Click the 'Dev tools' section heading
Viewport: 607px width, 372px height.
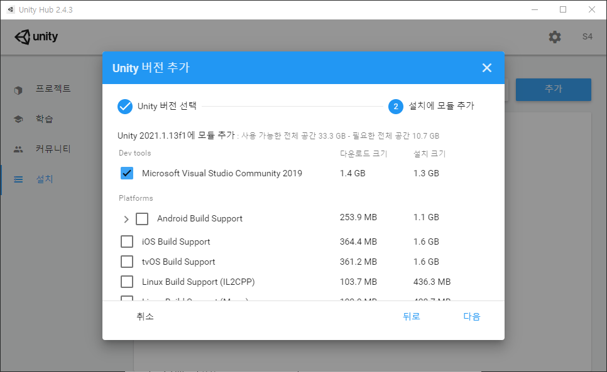pyautogui.click(x=134, y=153)
